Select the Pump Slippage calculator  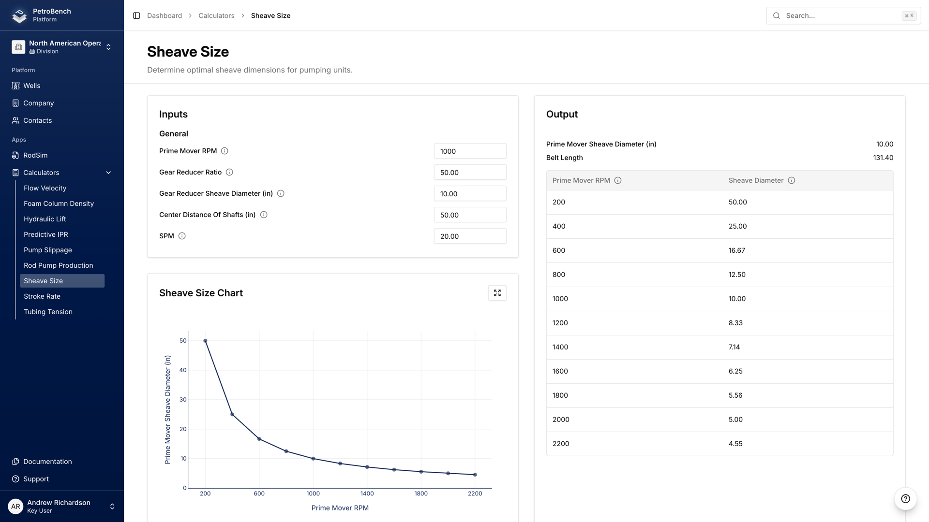click(47, 250)
